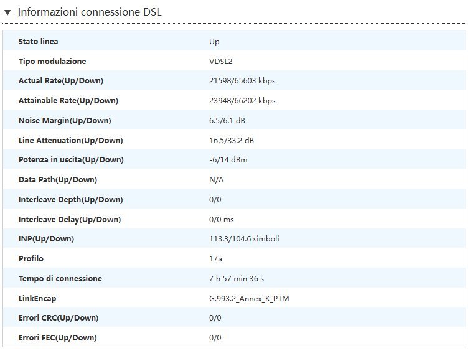Screen dimensions: 475x361
Task: Select the Interleave Depth(Up/Down) label
Action: point(71,200)
